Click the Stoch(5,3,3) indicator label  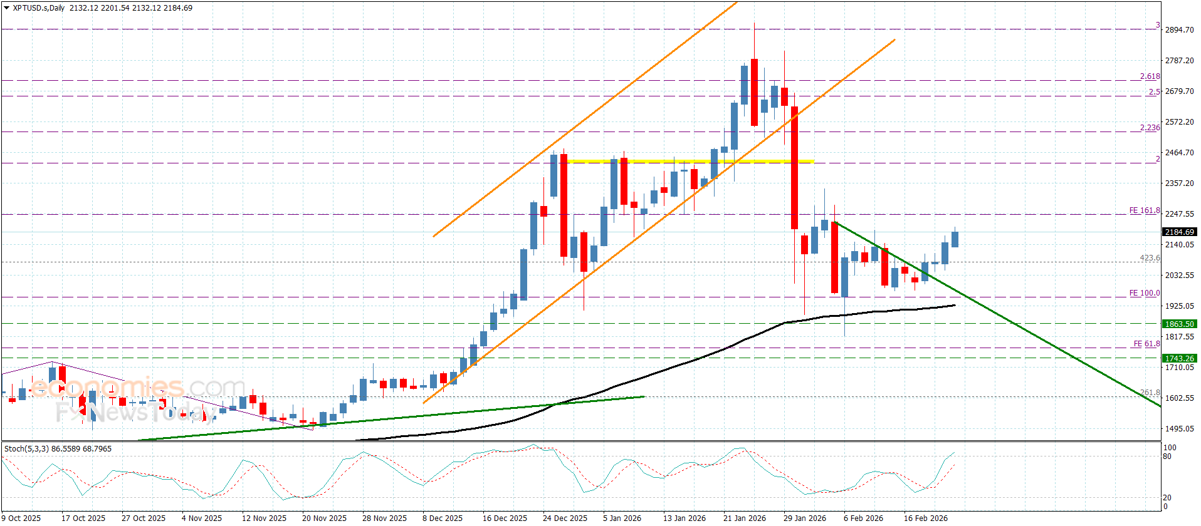(x=58, y=448)
